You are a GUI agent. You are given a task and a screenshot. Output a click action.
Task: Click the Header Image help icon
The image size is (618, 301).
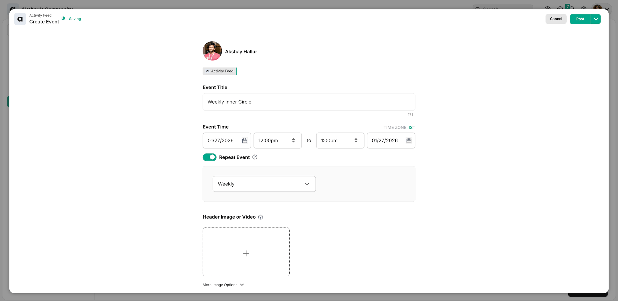[x=260, y=217]
